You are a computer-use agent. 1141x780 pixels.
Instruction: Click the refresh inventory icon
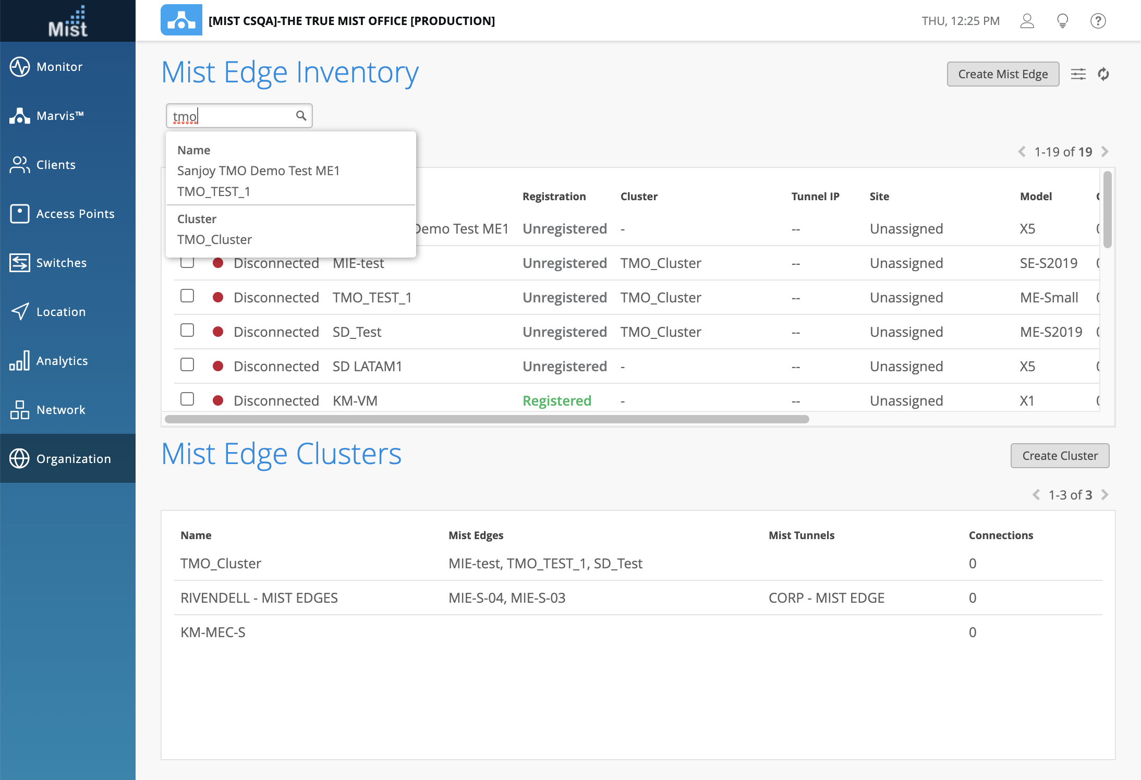point(1103,74)
